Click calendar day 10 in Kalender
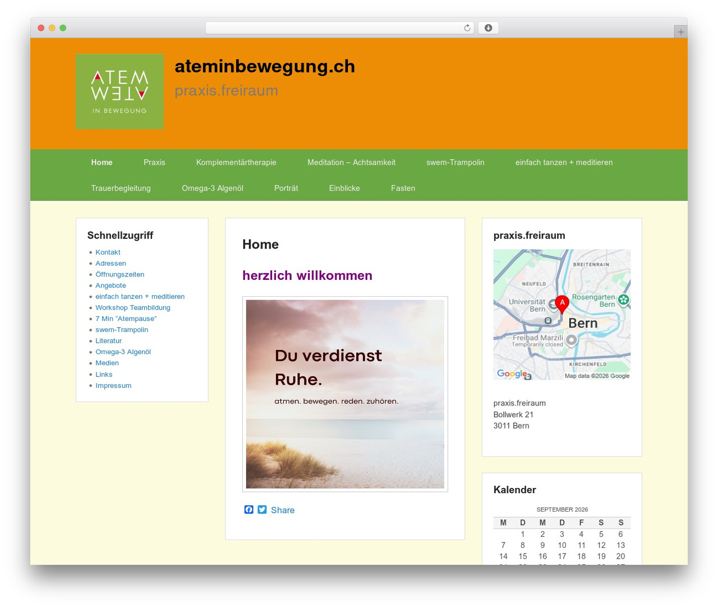Screen dimensions: 718x608 562,545
